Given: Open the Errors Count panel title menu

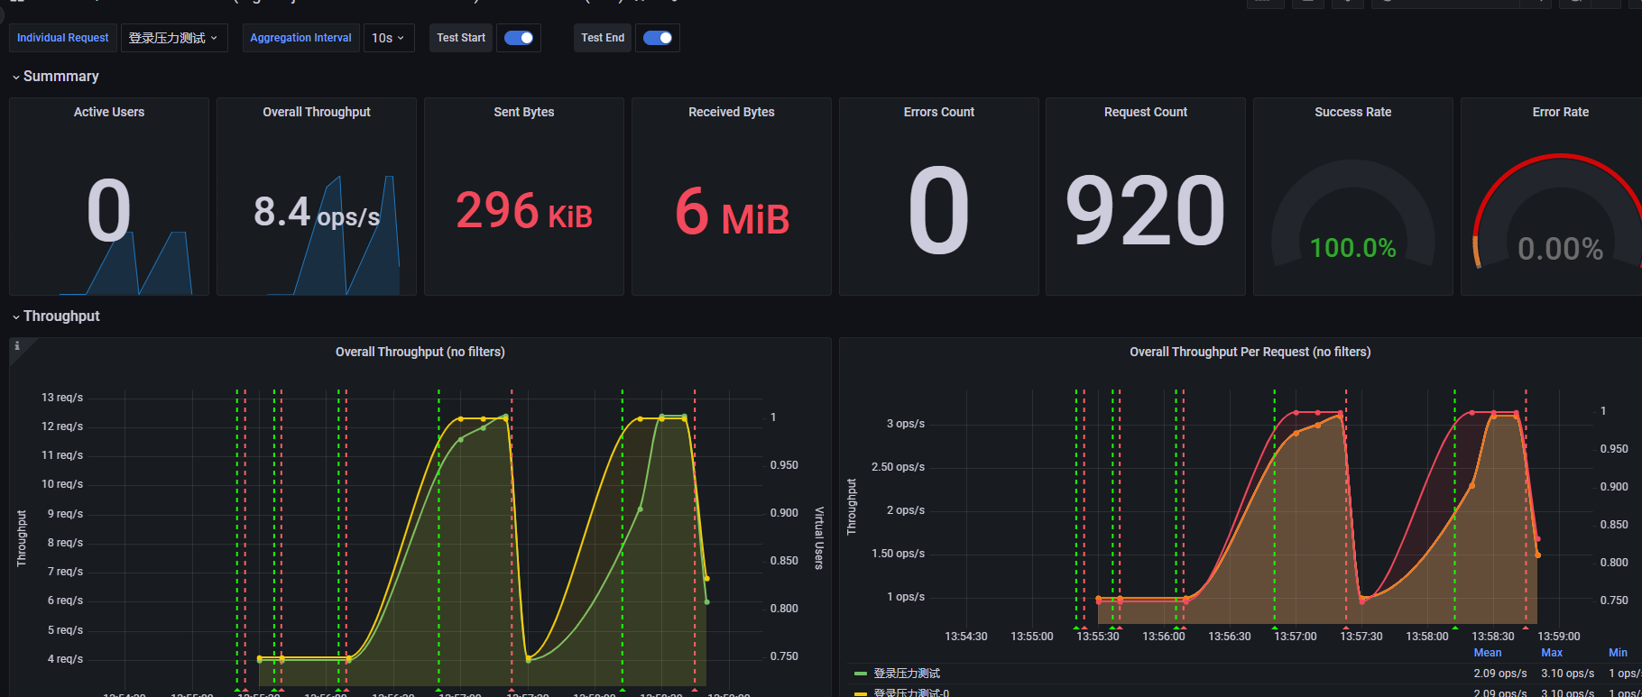Looking at the screenshot, I should (939, 112).
